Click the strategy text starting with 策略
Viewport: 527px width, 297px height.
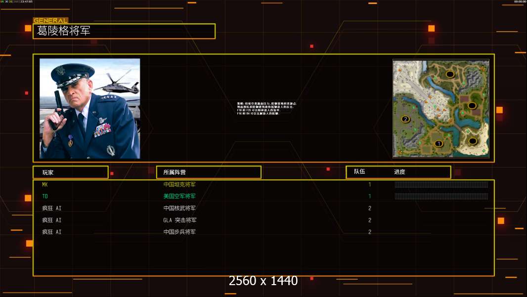point(266,108)
